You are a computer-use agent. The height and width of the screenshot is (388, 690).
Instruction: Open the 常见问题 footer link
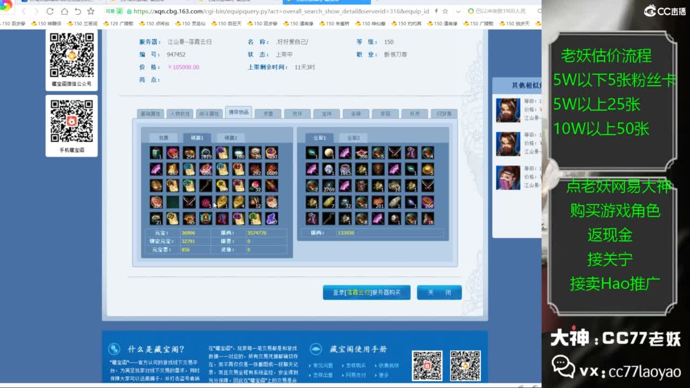tap(323, 365)
